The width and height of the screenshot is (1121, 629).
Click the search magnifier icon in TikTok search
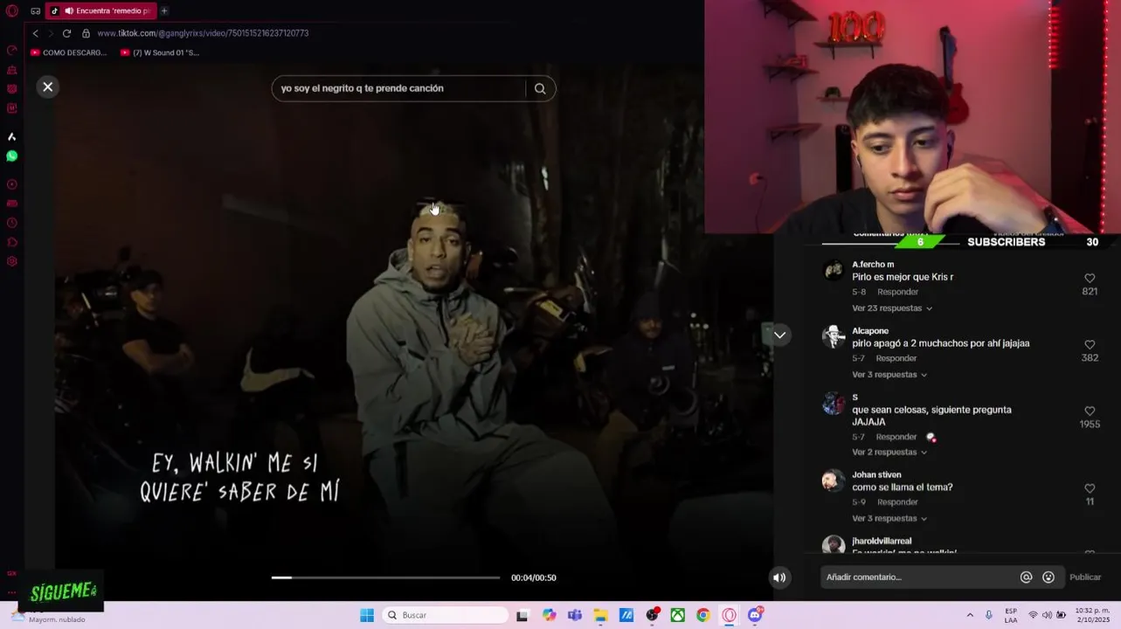[540, 88]
